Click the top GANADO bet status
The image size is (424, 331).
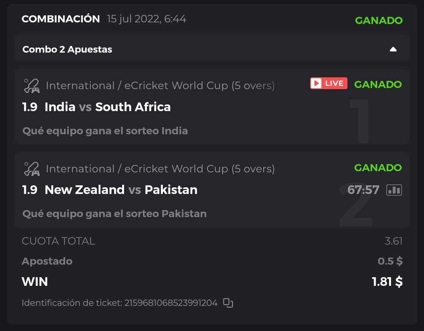[x=378, y=20]
